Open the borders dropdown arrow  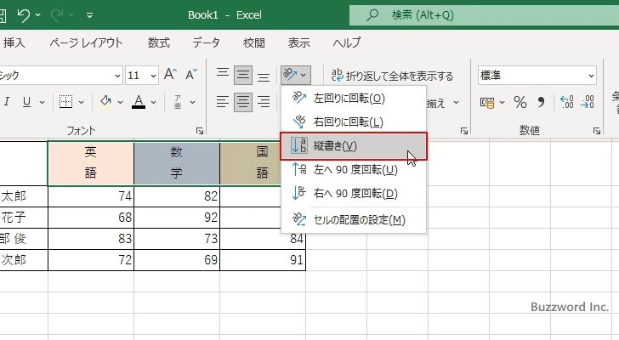tap(81, 102)
